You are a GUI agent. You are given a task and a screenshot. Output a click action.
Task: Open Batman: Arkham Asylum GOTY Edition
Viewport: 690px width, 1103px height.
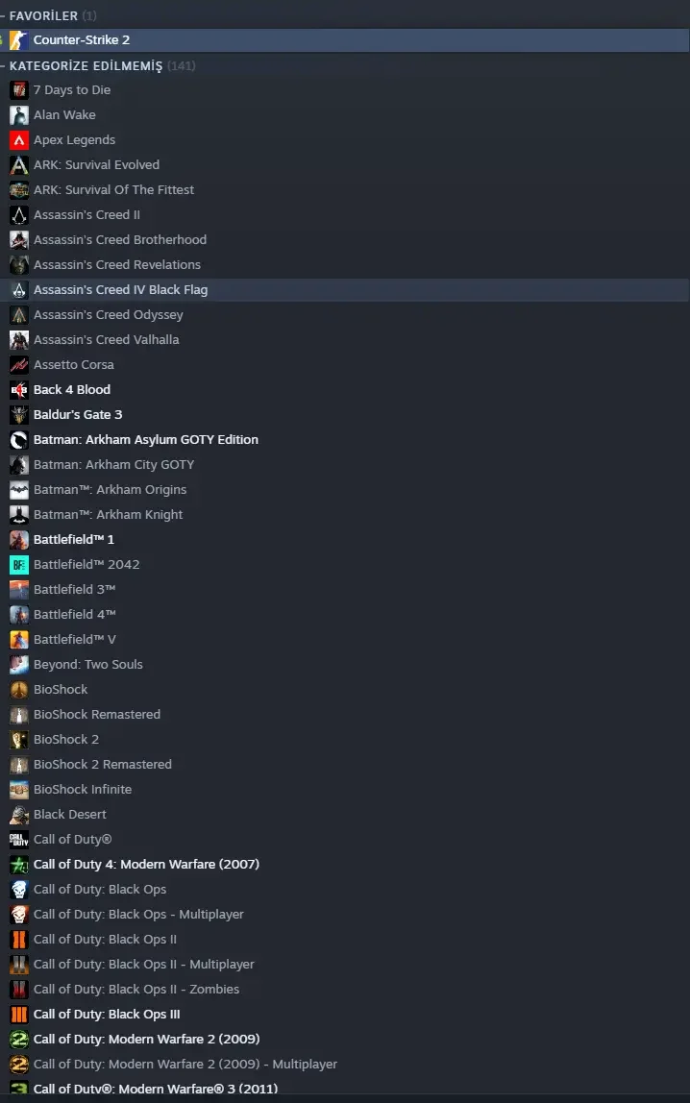[x=345, y=440]
